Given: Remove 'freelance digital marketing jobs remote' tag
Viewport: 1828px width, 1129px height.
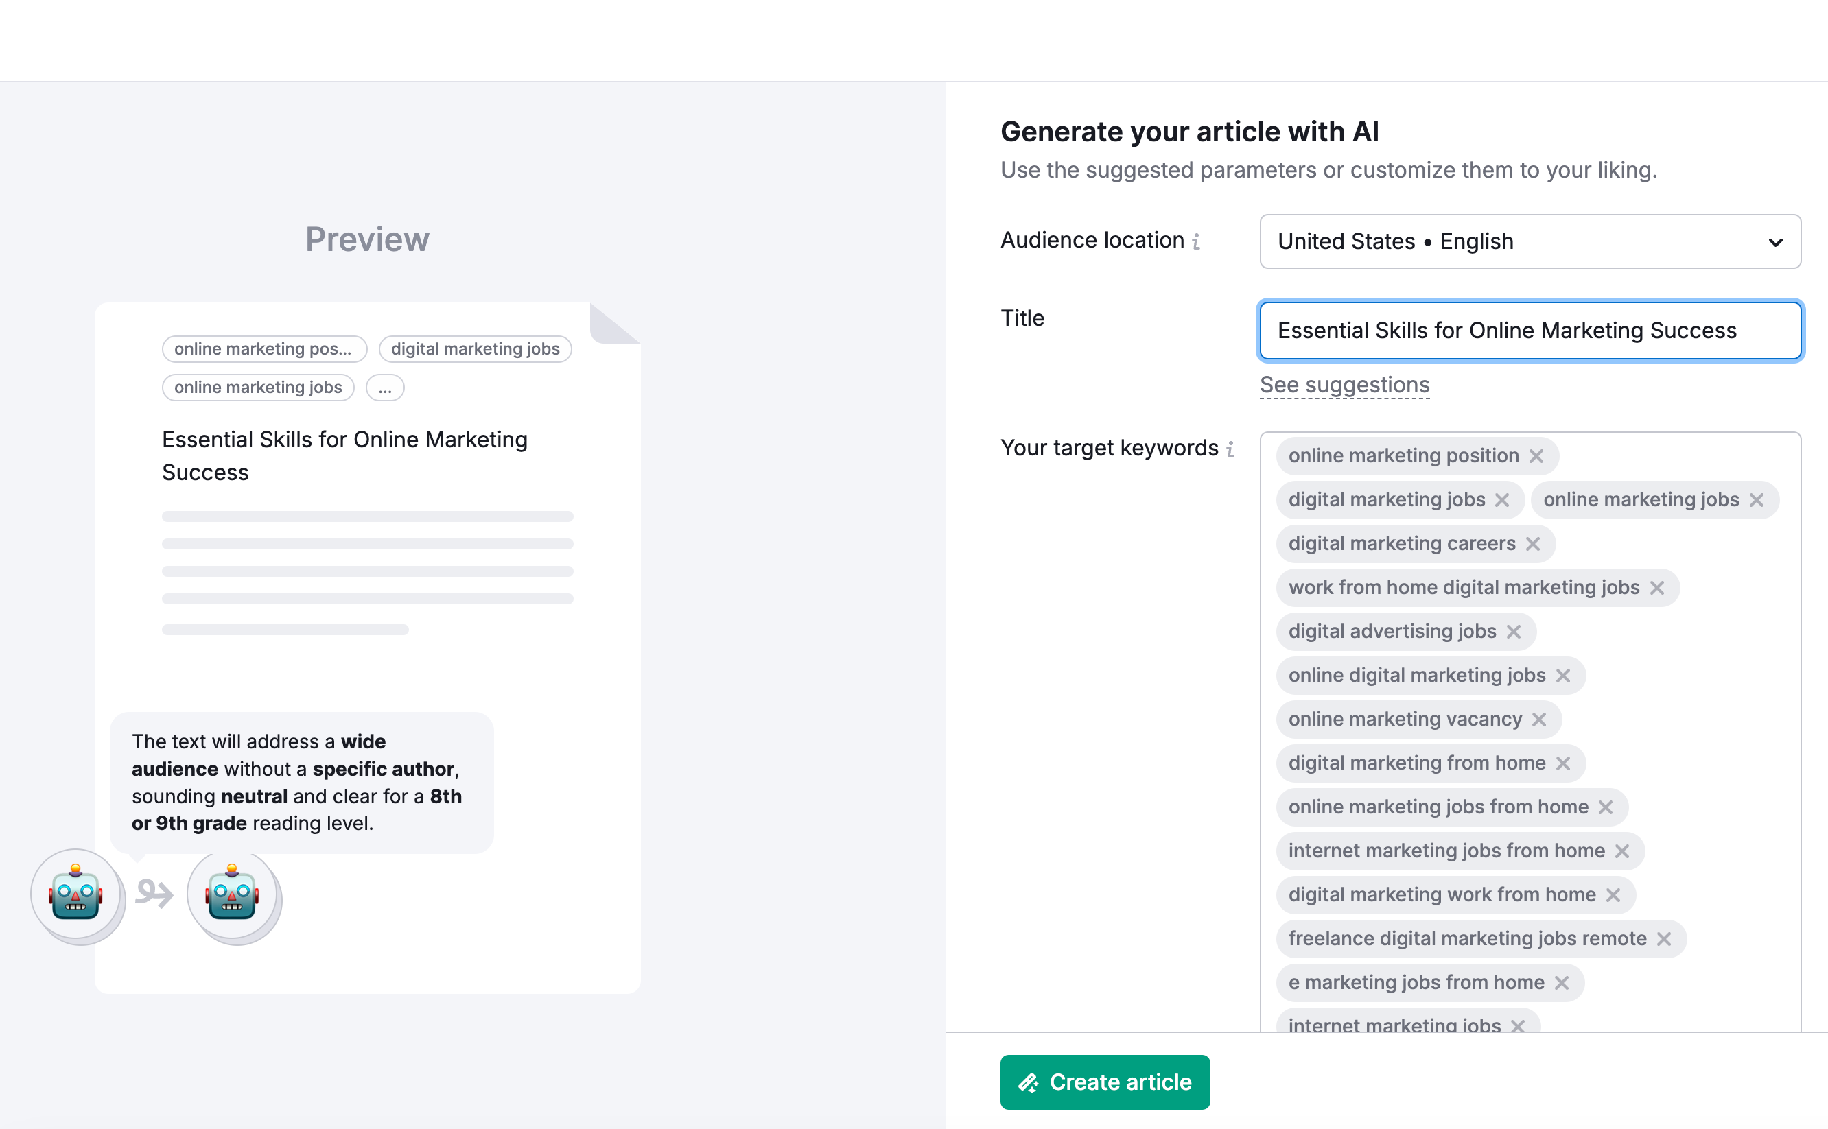Looking at the screenshot, I should point(1663,939).
